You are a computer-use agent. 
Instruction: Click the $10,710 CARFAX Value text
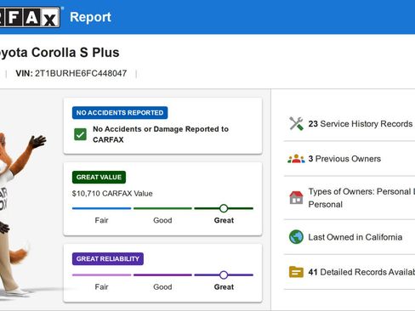pyautogui.click(x=112, y=194)
